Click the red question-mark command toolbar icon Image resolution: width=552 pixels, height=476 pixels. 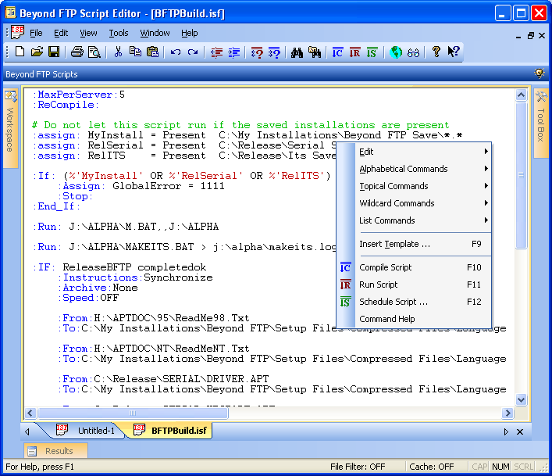(x=257, y=52)
